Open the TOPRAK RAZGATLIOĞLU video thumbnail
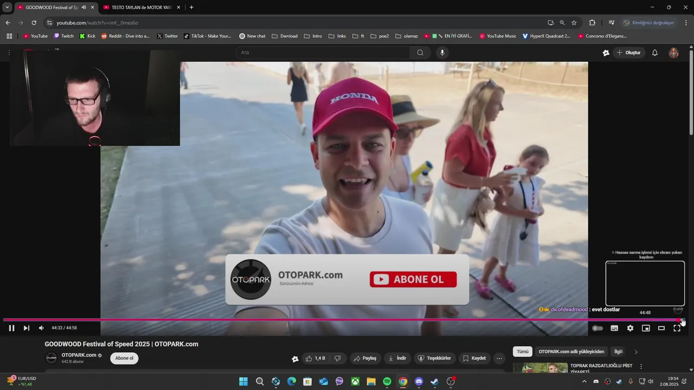Image resolution: width=694 pixels, height=390 pixels. tap(540, 368)
